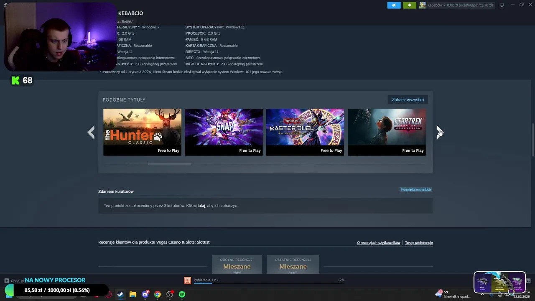535x301 pixels.
Task: Click the Kebabcio profile avatar
Action: (x=423, y=5)
